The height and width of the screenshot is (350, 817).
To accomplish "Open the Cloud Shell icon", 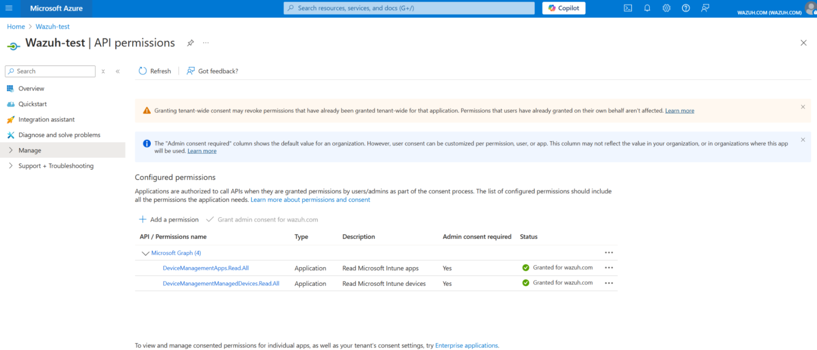I will [628, 8].
